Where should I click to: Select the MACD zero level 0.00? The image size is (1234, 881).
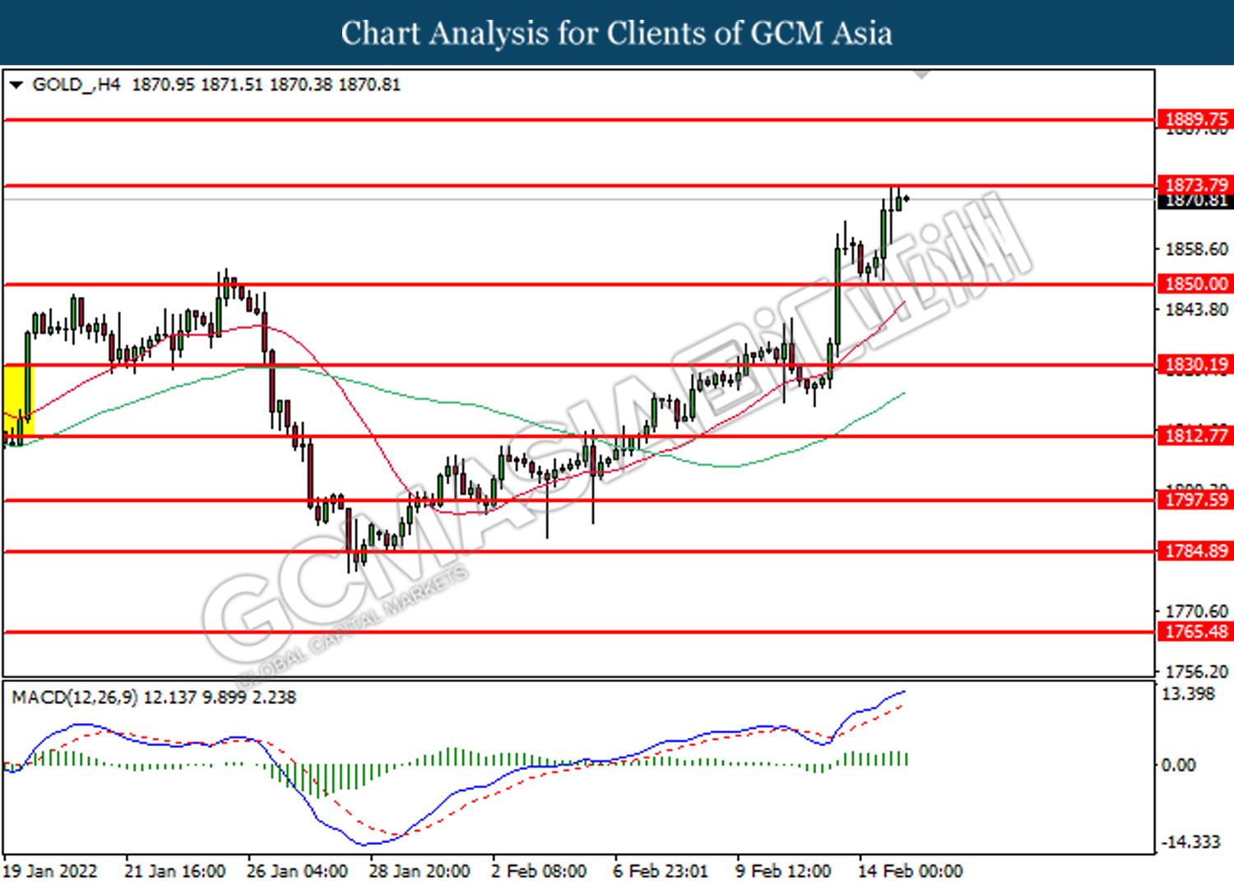pyautogui.click(x=1178, y=765)
